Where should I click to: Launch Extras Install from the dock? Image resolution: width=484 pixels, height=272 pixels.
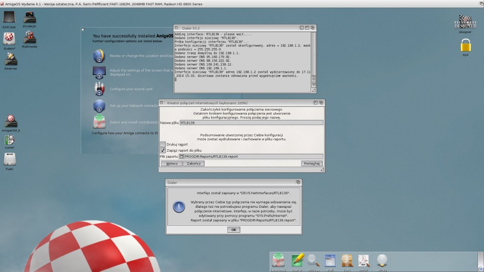[278, 260]
